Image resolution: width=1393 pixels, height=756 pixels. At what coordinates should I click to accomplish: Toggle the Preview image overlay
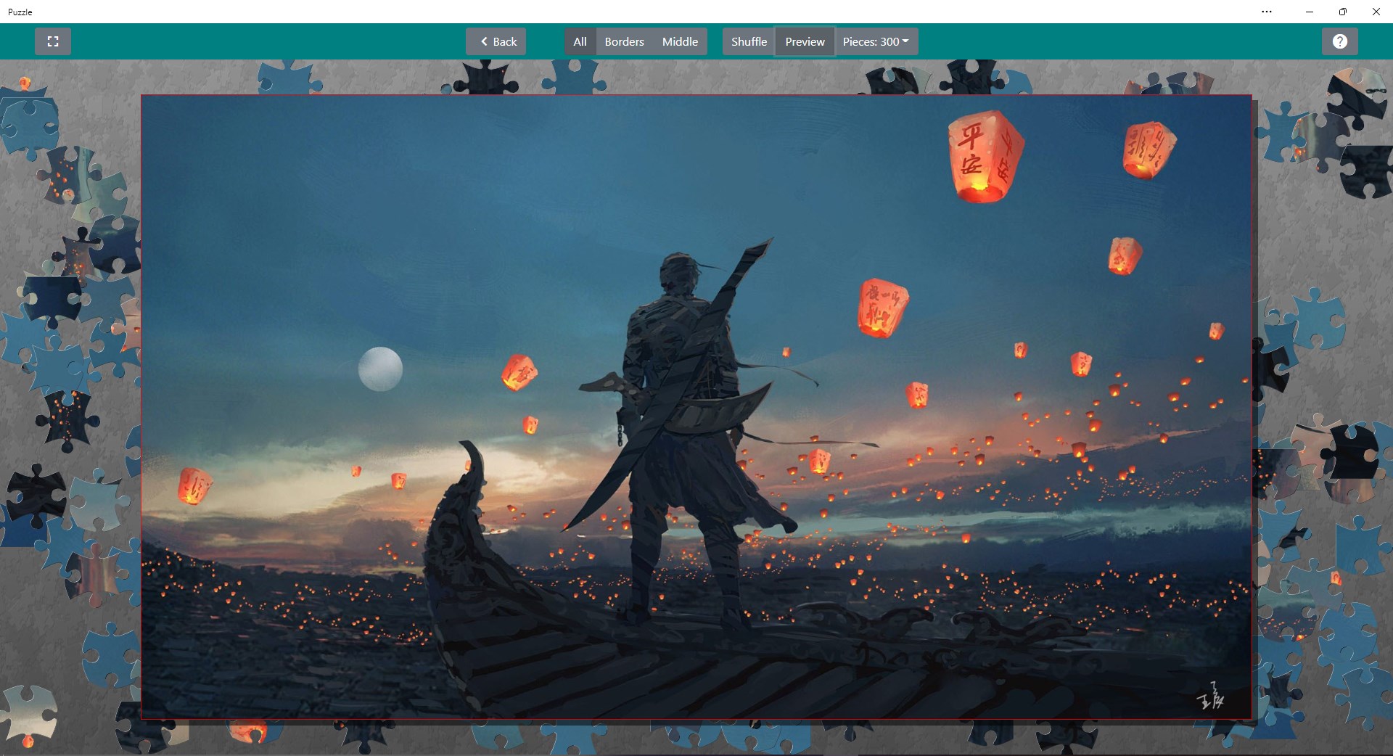coord(805,41)
